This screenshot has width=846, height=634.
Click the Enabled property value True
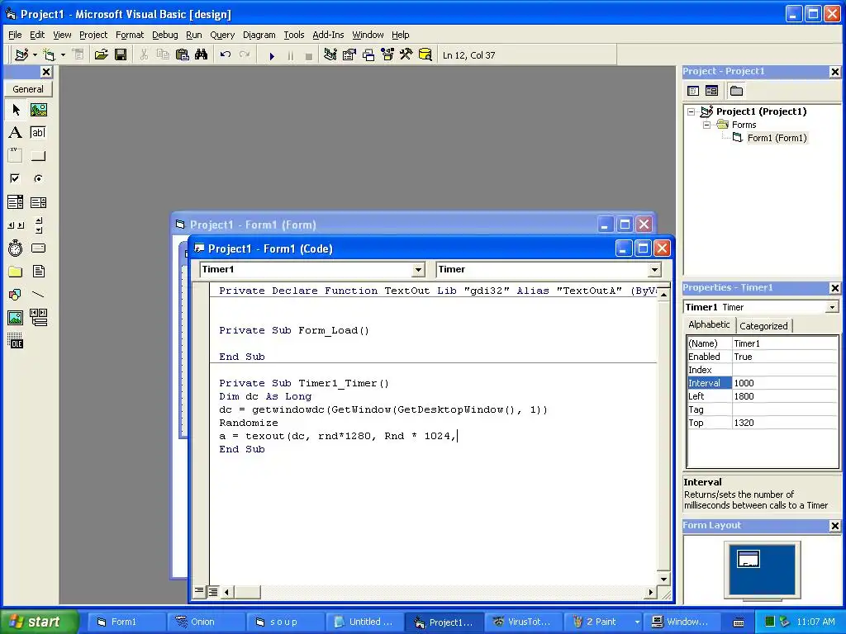[x=785, y=357]
